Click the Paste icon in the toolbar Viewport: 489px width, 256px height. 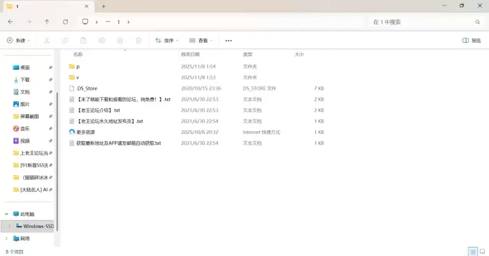click(84, 41)
